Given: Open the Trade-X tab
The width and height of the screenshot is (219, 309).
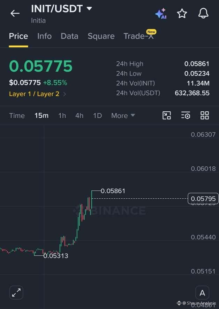Looking at the screenshot, I should pos(139,36).
